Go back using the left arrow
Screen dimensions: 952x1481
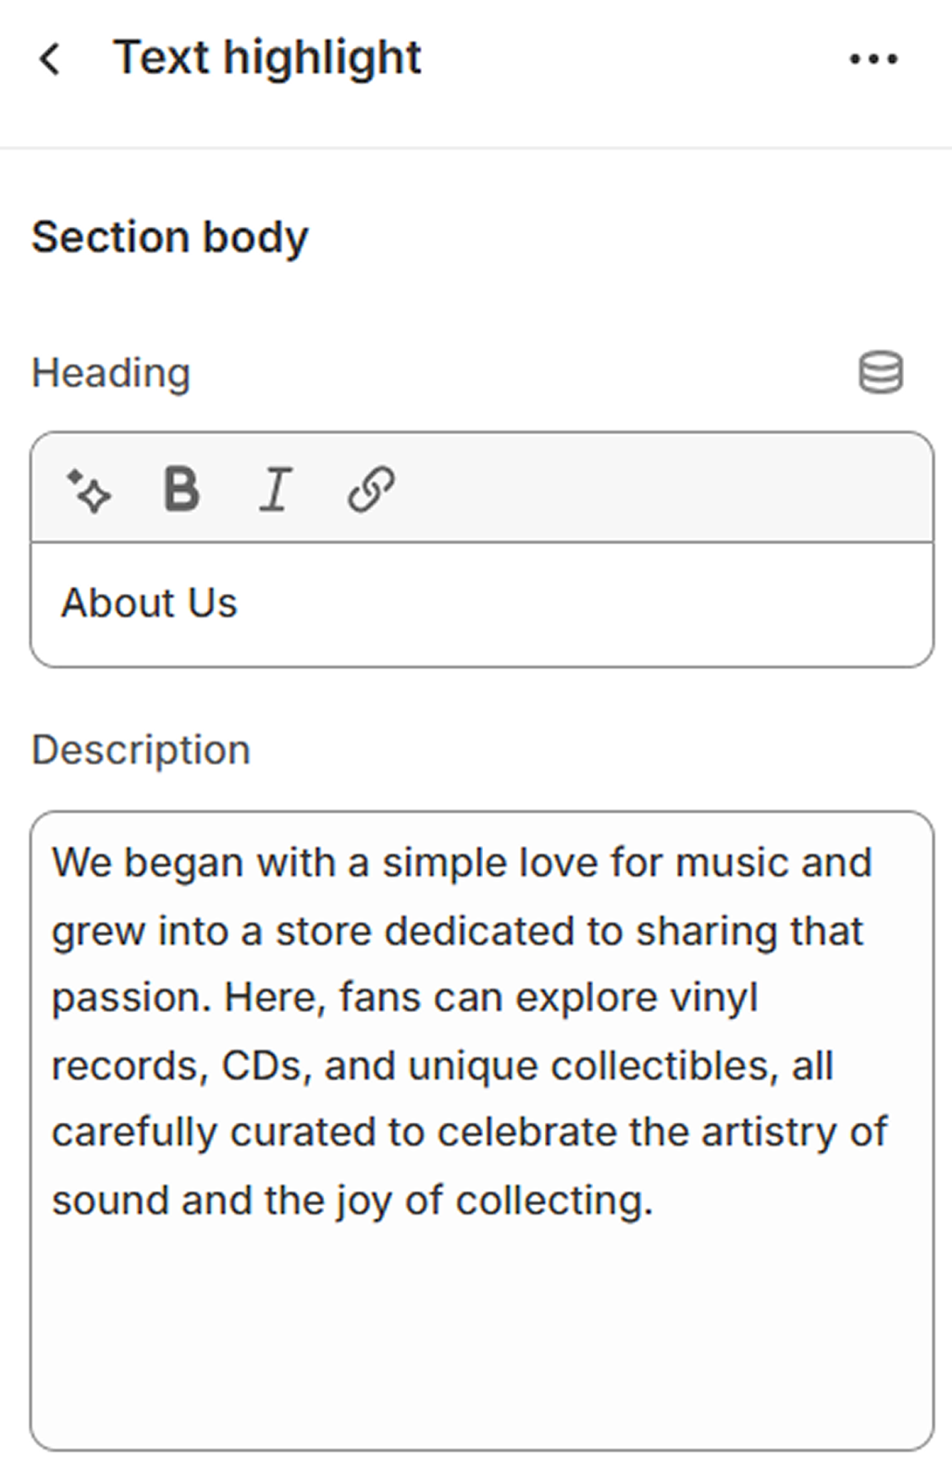pos(50,58)
